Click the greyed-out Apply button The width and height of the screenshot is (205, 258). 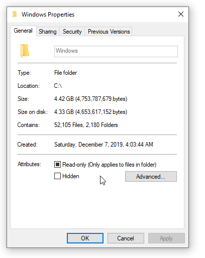tap(166, 238)
